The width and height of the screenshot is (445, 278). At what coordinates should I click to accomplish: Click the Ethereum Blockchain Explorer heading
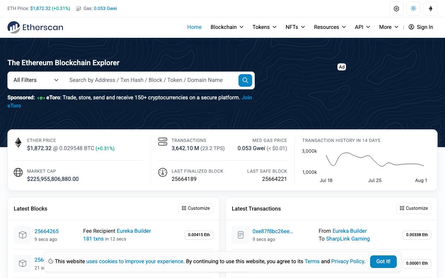coord(63,63)
